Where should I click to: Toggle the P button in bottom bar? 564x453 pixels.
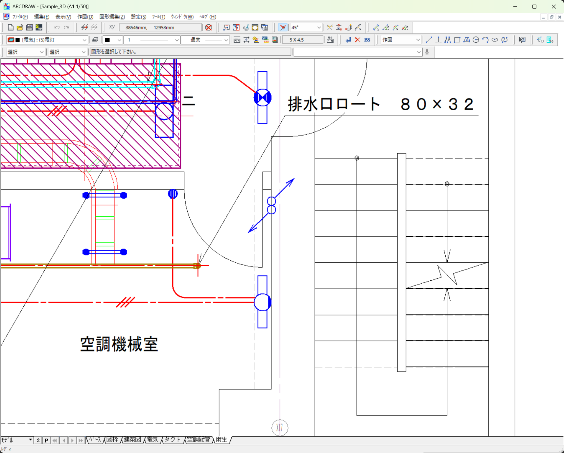pyautogui.click(x=46, y=441)
